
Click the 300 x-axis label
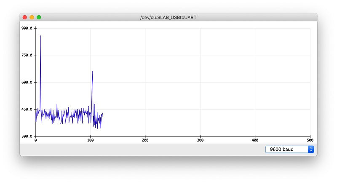point(201,140)
